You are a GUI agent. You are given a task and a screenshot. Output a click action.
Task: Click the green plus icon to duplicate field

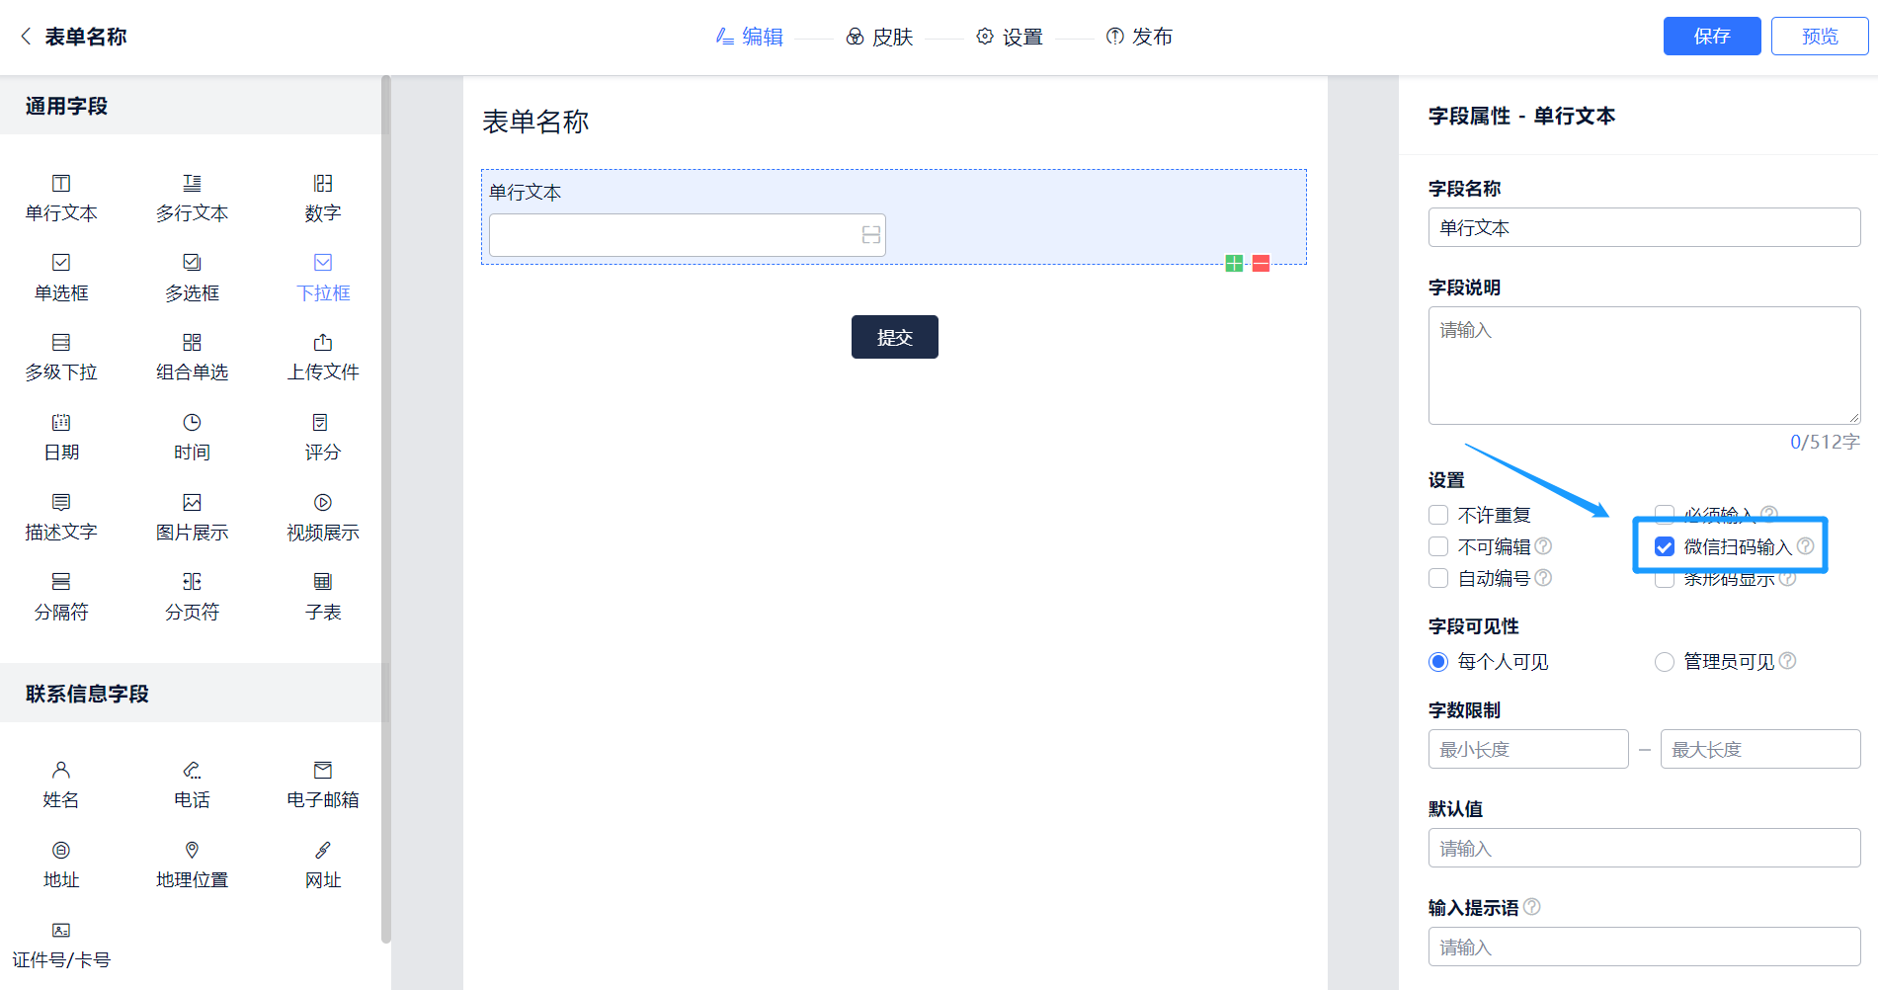1234,263
